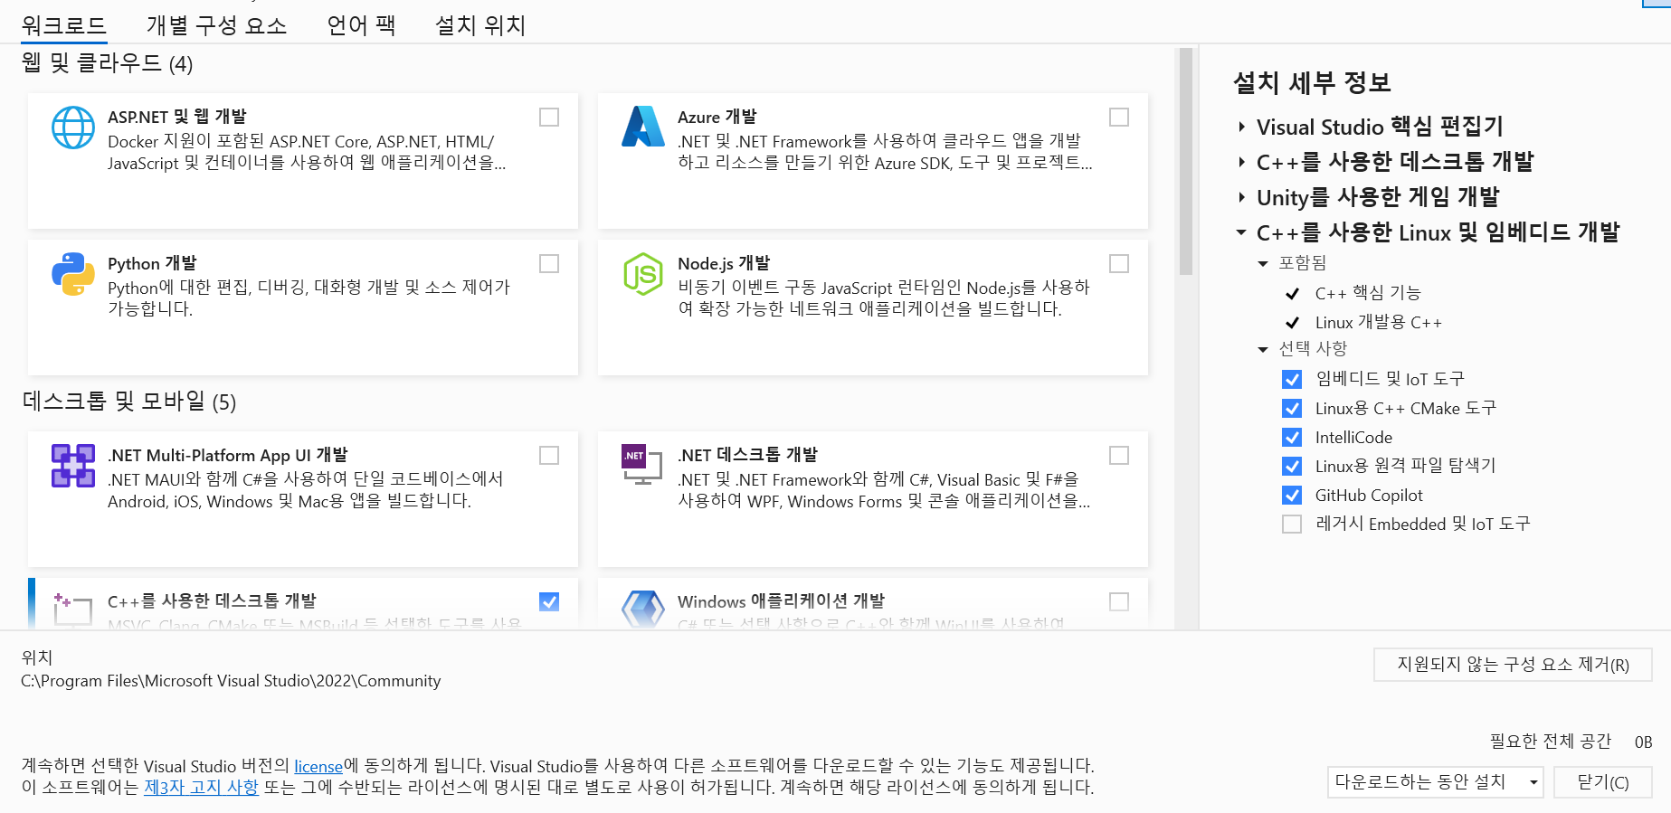Open the 제3자 고지 사항 link
1671x813 pixels.
[x=201, y=788]
